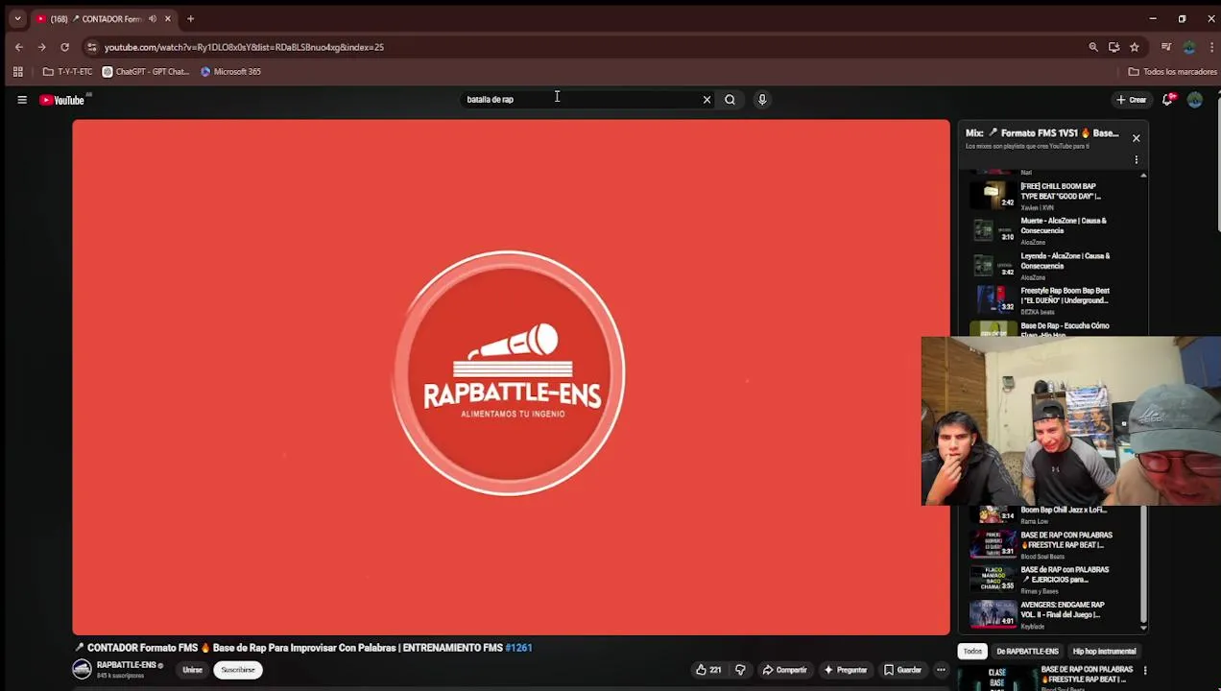Click the playlist scrollbar down arrow
1221x691 pixels.
(1143, 627)
